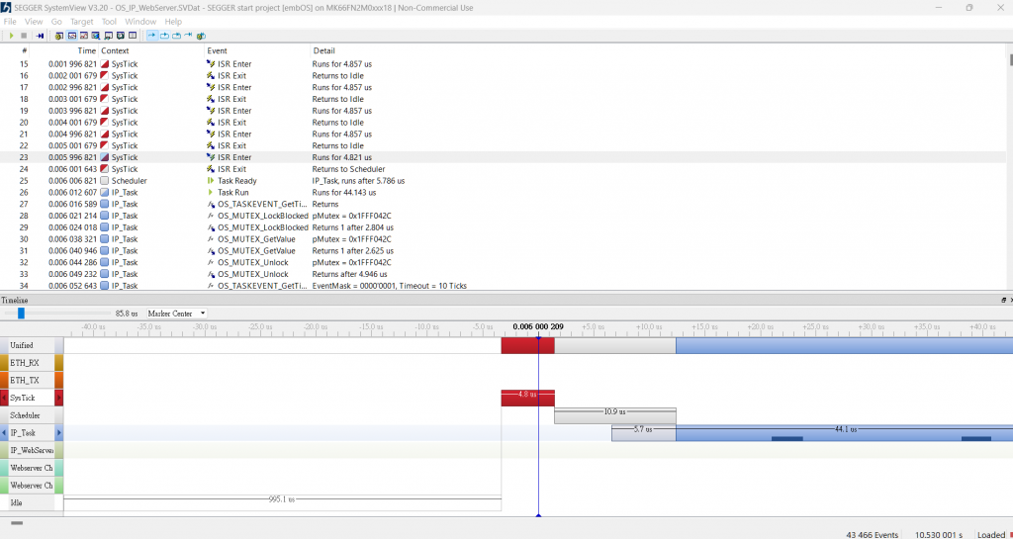This screenshot has width=1013, height=539.
Task: Select the SysTick timeline row label
Action: point(32,399)
